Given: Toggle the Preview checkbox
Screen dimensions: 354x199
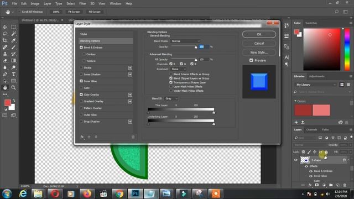Looking at the screenshot, I should coord(251,60).
